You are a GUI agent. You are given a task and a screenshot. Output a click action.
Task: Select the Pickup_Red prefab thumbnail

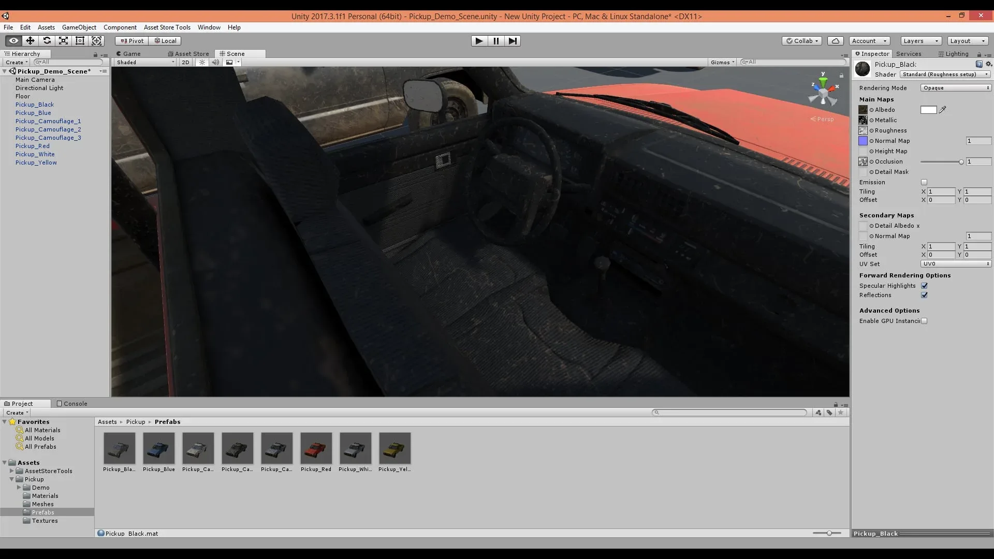(316, 448)
